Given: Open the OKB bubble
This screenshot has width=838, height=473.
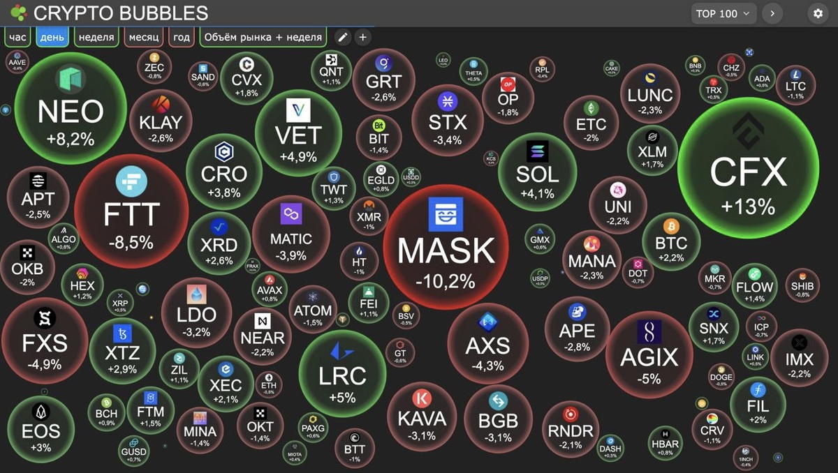Looking at the screenshot, I should (x=27, y=266).
